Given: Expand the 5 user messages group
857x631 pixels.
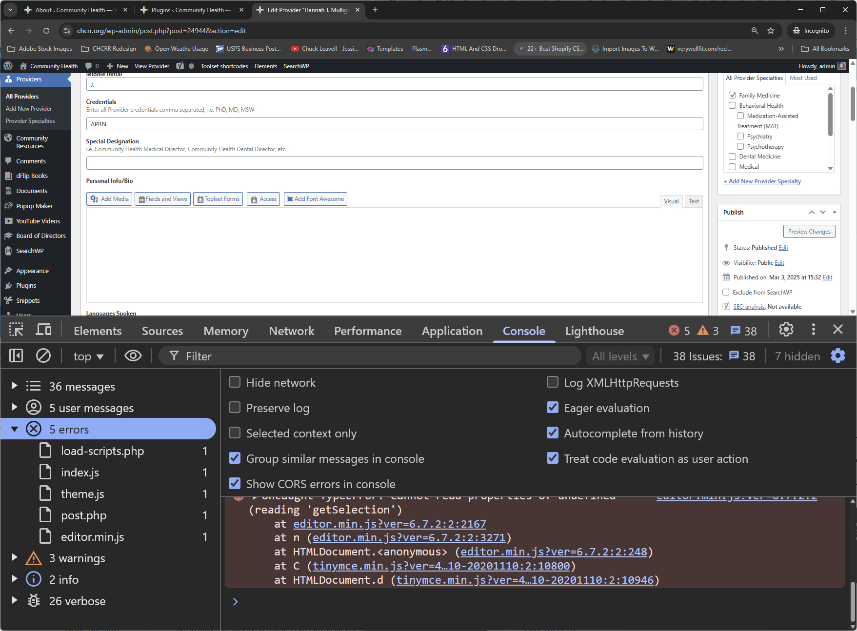Looking at the screenshot, I should [15, 407].
